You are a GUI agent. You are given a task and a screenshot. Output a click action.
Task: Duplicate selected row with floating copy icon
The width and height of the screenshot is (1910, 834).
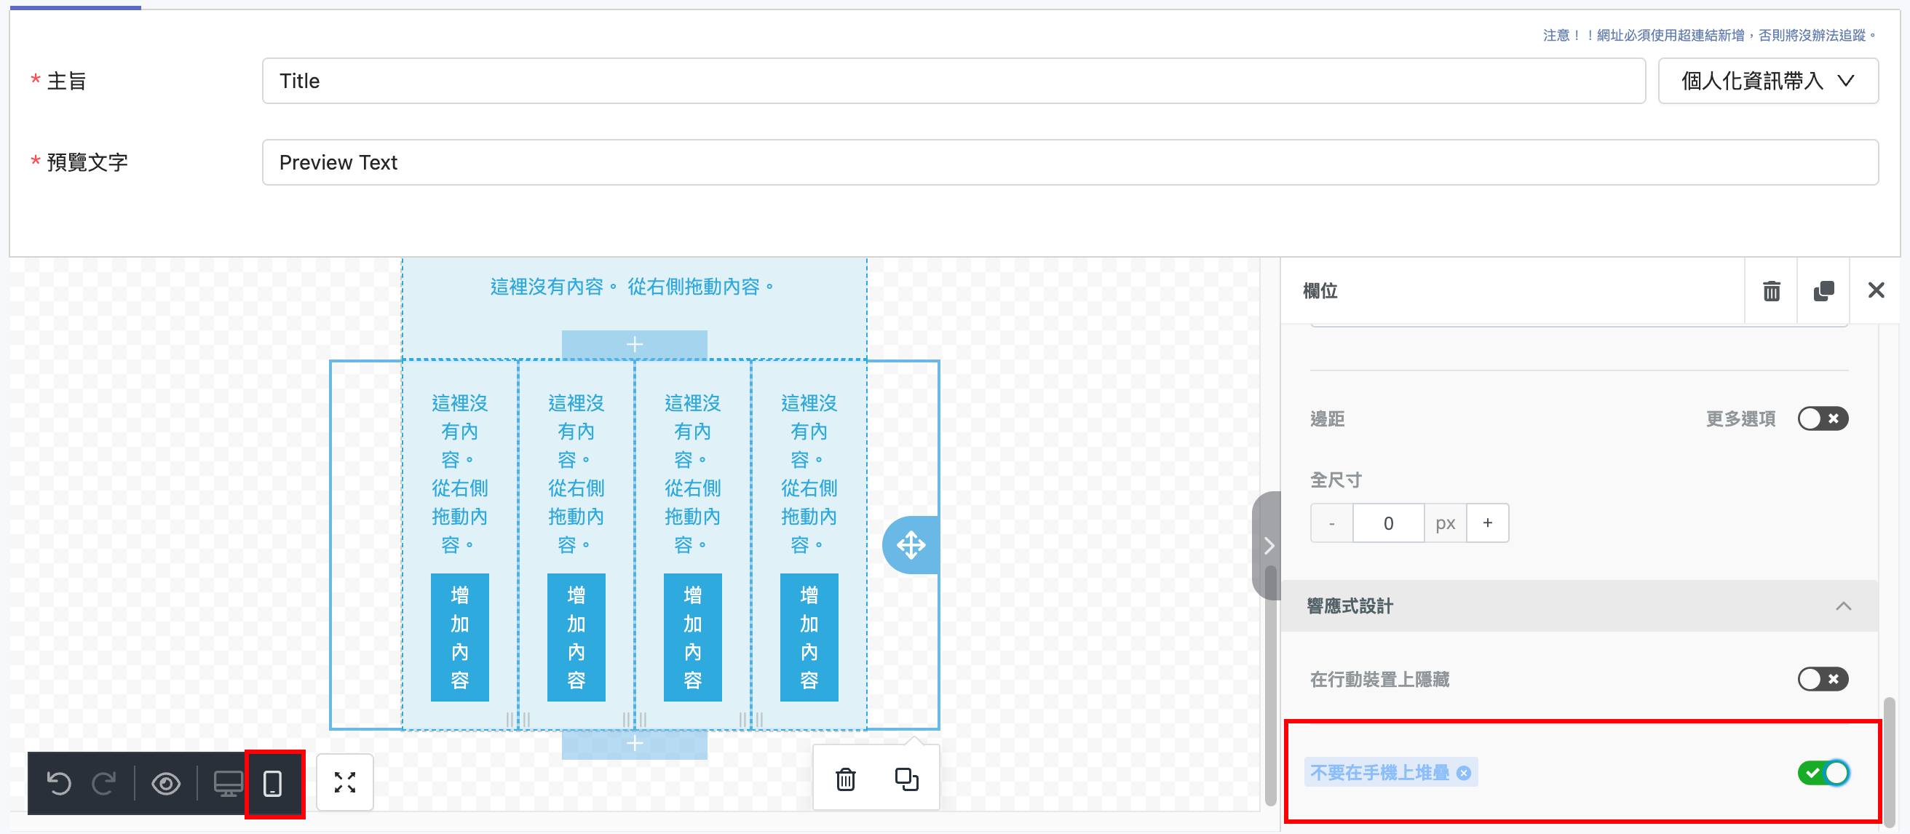pyautogui.click(x=906, y=779)
